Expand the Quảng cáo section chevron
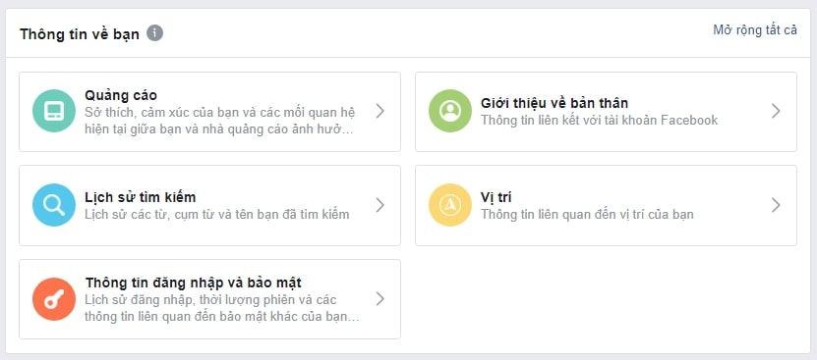Screen dimensions: 817x360 (x=380, y=111)
